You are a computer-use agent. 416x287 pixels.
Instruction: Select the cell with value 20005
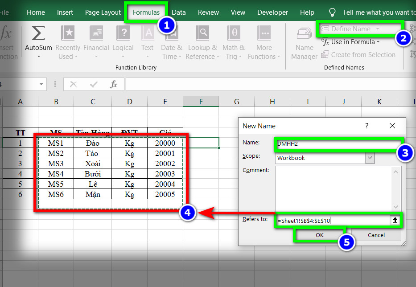pyautogui.click(x=165, y=194)
